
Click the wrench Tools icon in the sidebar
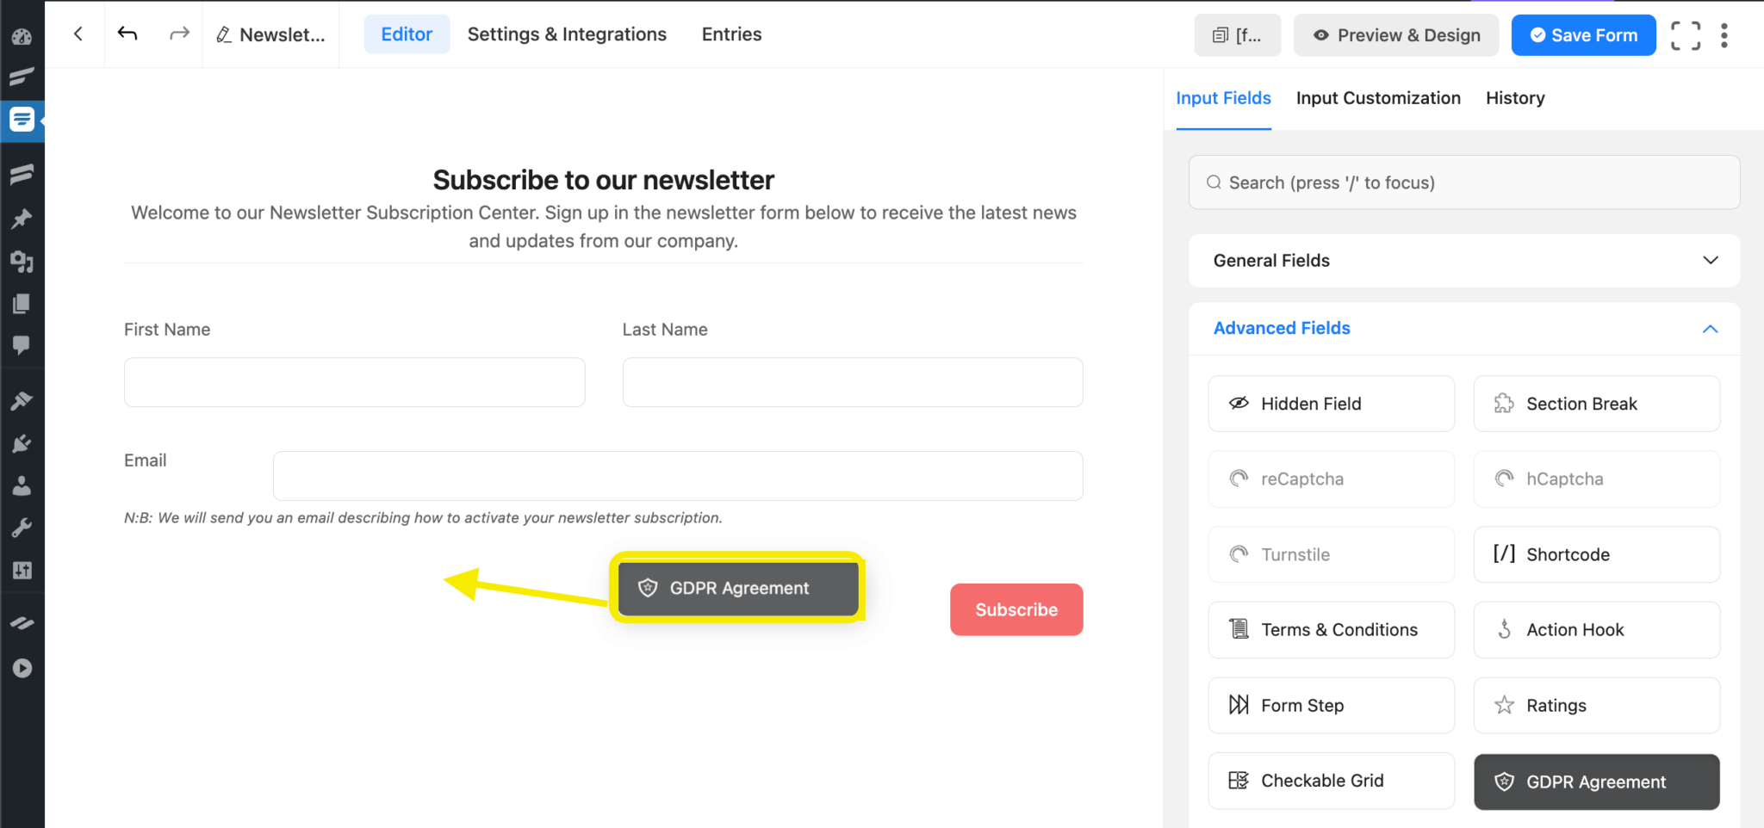22,527
